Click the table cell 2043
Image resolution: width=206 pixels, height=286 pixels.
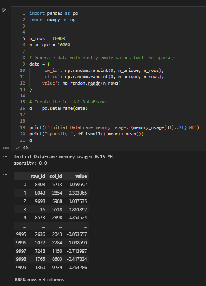(57, 234)
